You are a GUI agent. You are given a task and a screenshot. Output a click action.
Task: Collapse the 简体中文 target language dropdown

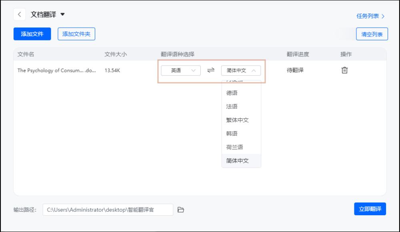(241, 70)
